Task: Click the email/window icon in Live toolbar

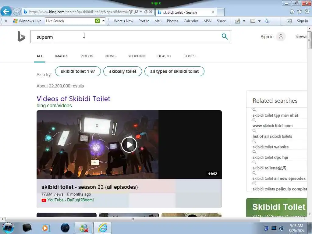Action: (253, 21)
